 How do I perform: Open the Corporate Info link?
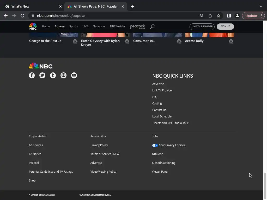pos(38,136)
